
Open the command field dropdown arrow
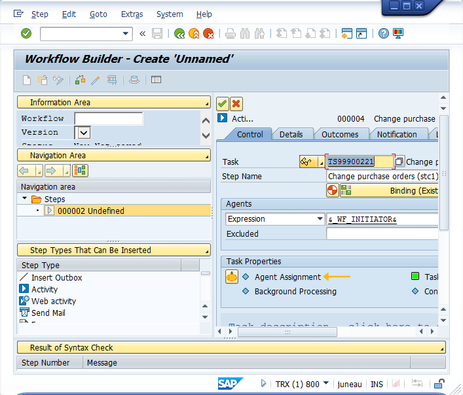point(126,33)
